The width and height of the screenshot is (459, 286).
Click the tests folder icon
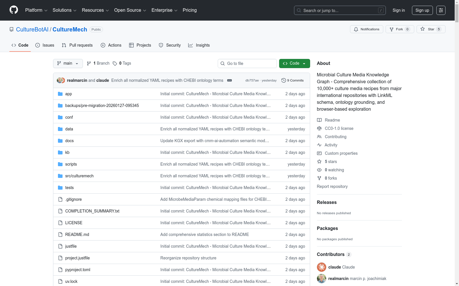coord(60,188)
